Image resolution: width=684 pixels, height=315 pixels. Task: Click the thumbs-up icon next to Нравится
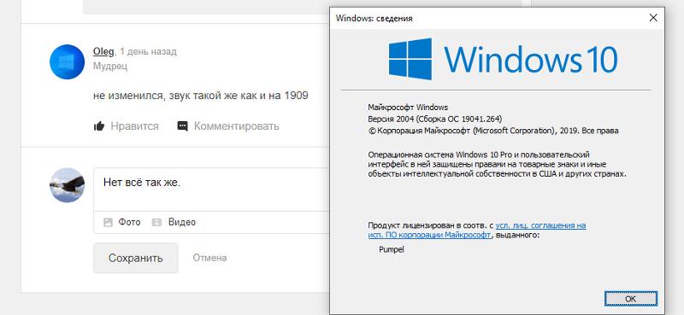[x=99, y=126]
